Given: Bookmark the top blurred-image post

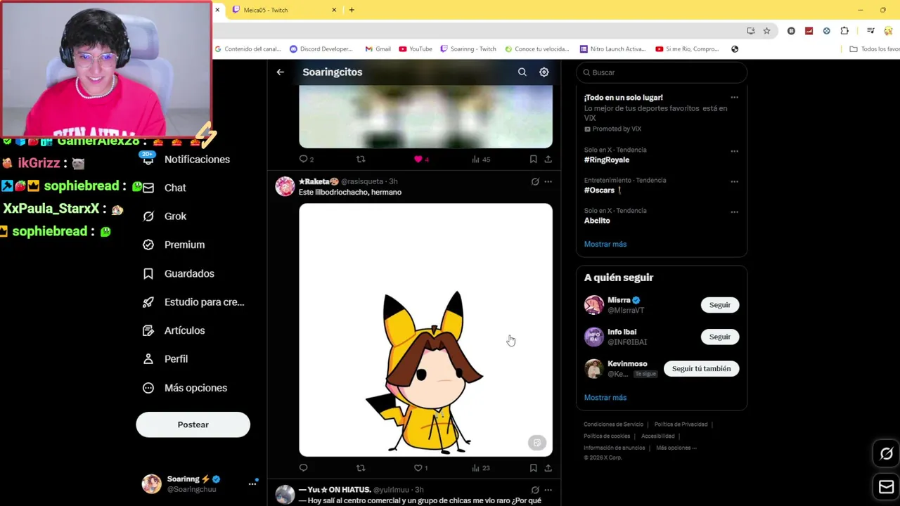Looking at the screenshot, I should click(533, 160).
